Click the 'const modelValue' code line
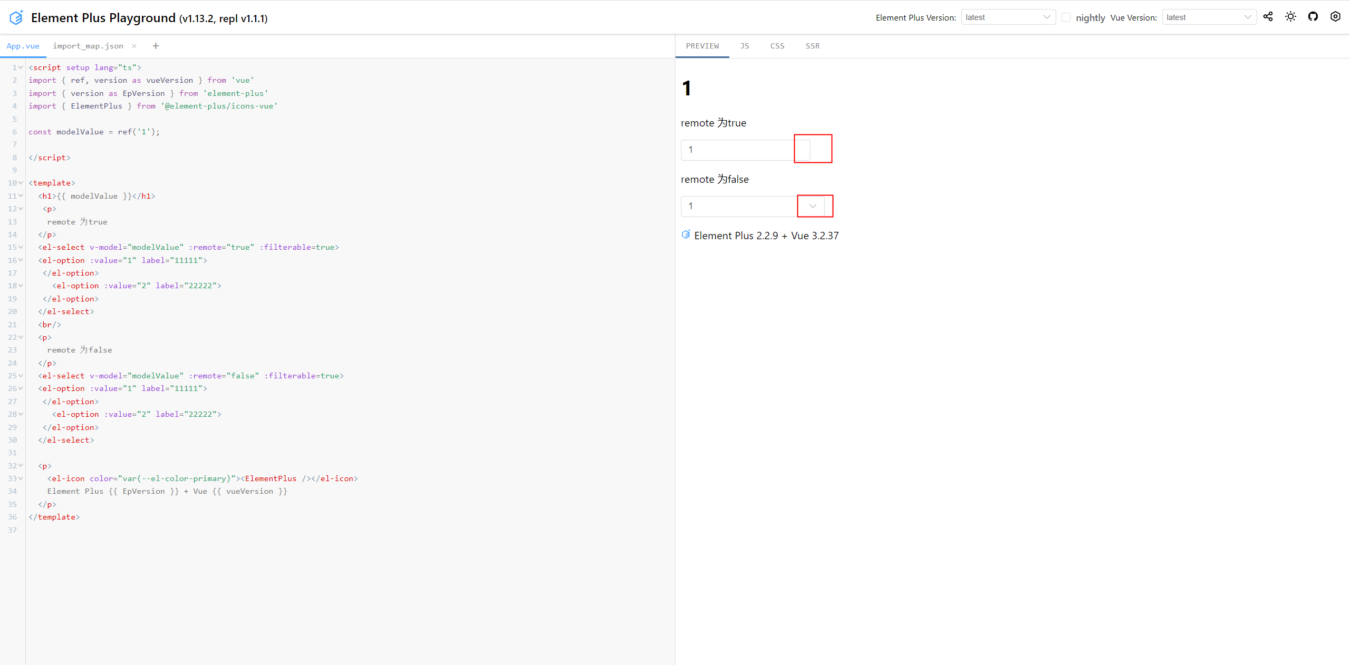 click(94, 132)
